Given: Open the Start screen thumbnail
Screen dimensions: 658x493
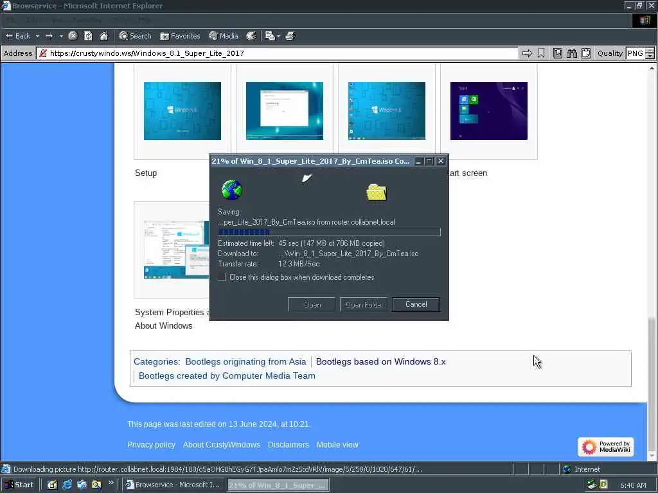Looking at the screenshot, I should [489, 110].
